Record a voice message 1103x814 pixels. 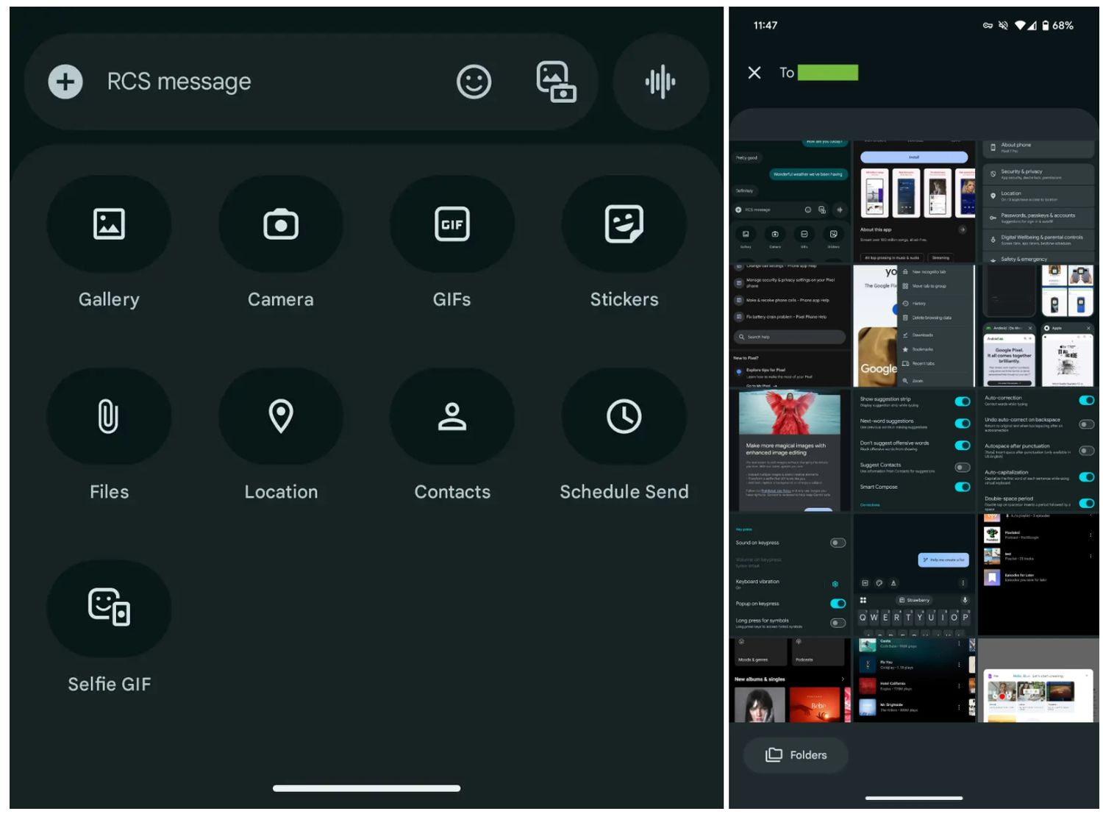[x=660, y=82]
